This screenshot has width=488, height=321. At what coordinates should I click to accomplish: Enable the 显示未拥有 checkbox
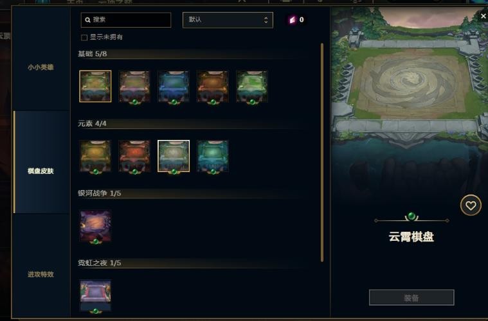click(x=84, y=37)
